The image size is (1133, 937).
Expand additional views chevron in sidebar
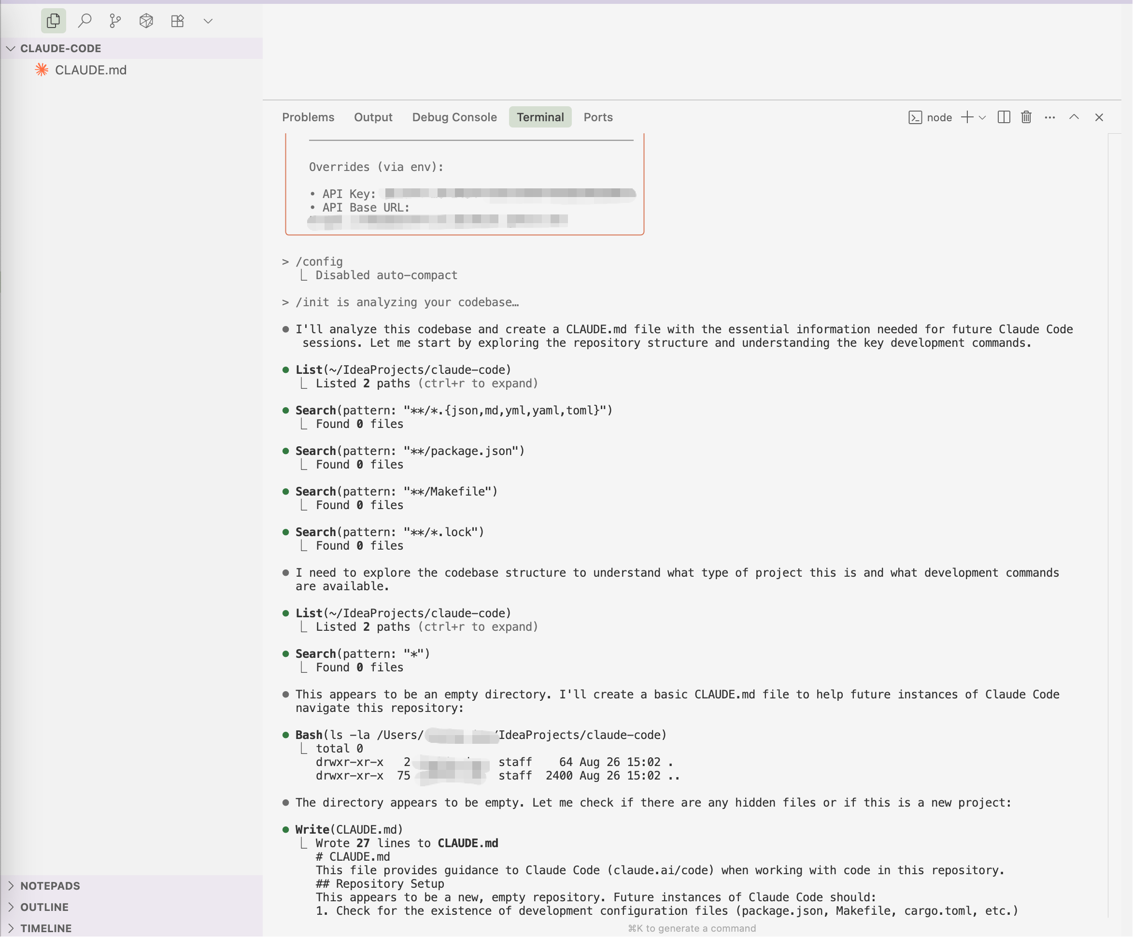208,21
